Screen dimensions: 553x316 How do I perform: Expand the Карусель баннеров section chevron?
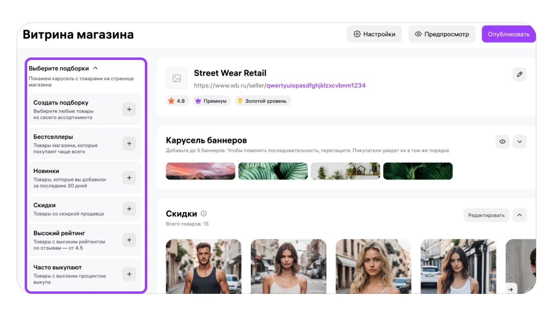[x=520, y=142]
